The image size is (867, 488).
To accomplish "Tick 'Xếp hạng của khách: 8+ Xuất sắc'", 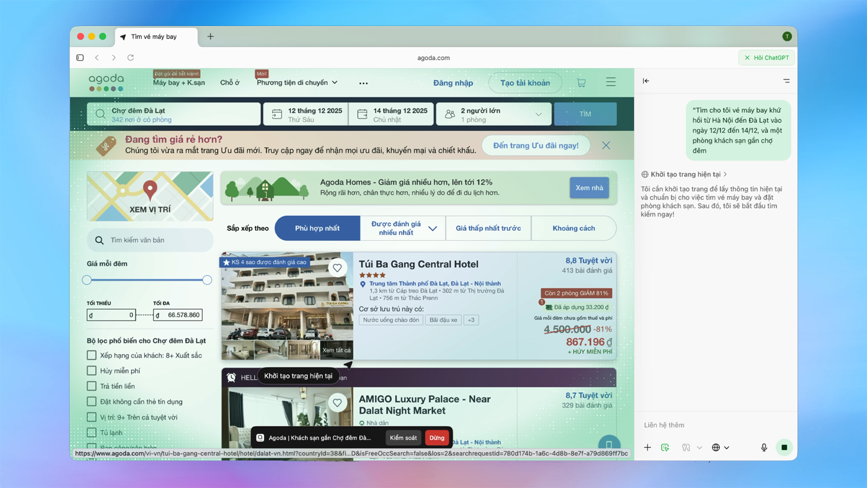I will tap(92, 355).
